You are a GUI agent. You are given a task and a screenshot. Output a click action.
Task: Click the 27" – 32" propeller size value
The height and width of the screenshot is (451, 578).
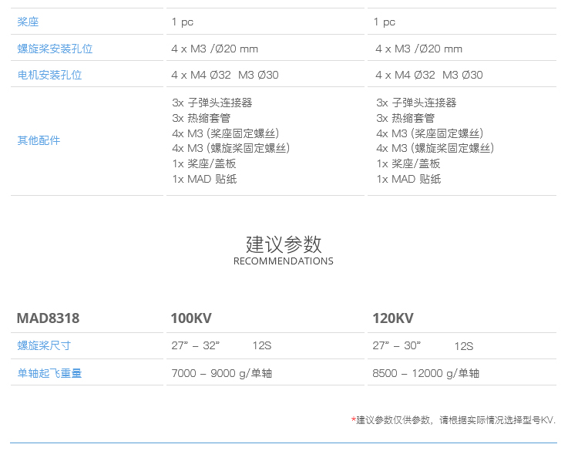click(196, 345)
